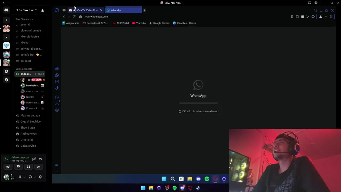Open Discord help question mark icon
The height and width of the screenshot is (192, 341).
[316, 3]
